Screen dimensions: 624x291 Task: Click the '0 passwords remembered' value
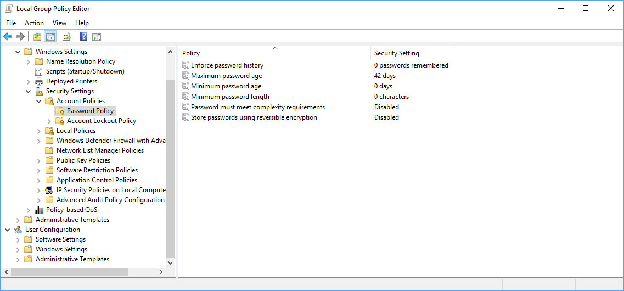point(411,65)
